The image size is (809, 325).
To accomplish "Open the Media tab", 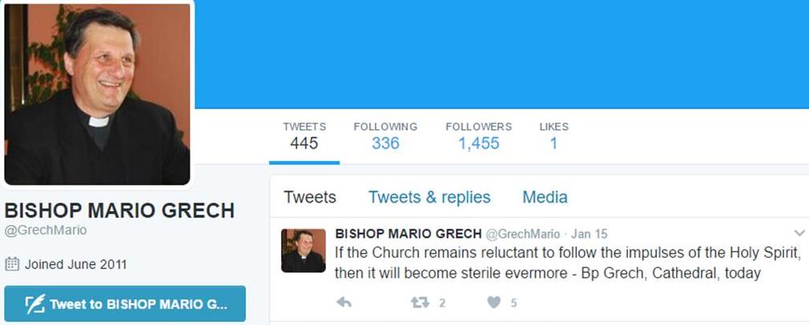I will [545, 197].
